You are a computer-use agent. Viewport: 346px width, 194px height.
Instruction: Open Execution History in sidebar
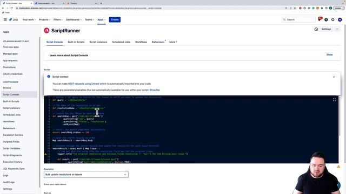12,162
